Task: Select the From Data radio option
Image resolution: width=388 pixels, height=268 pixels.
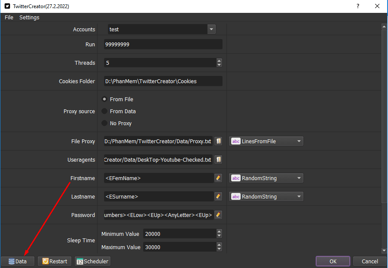Action: (119, 111)
